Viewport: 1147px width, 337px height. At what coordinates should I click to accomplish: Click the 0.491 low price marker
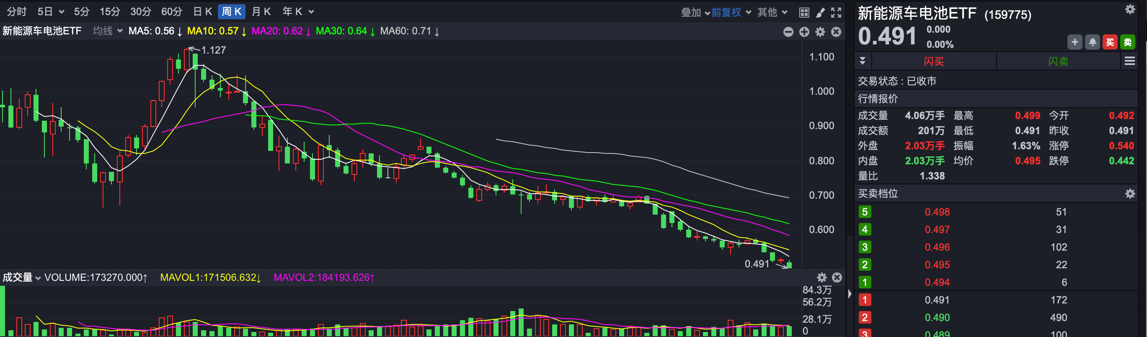757,264
